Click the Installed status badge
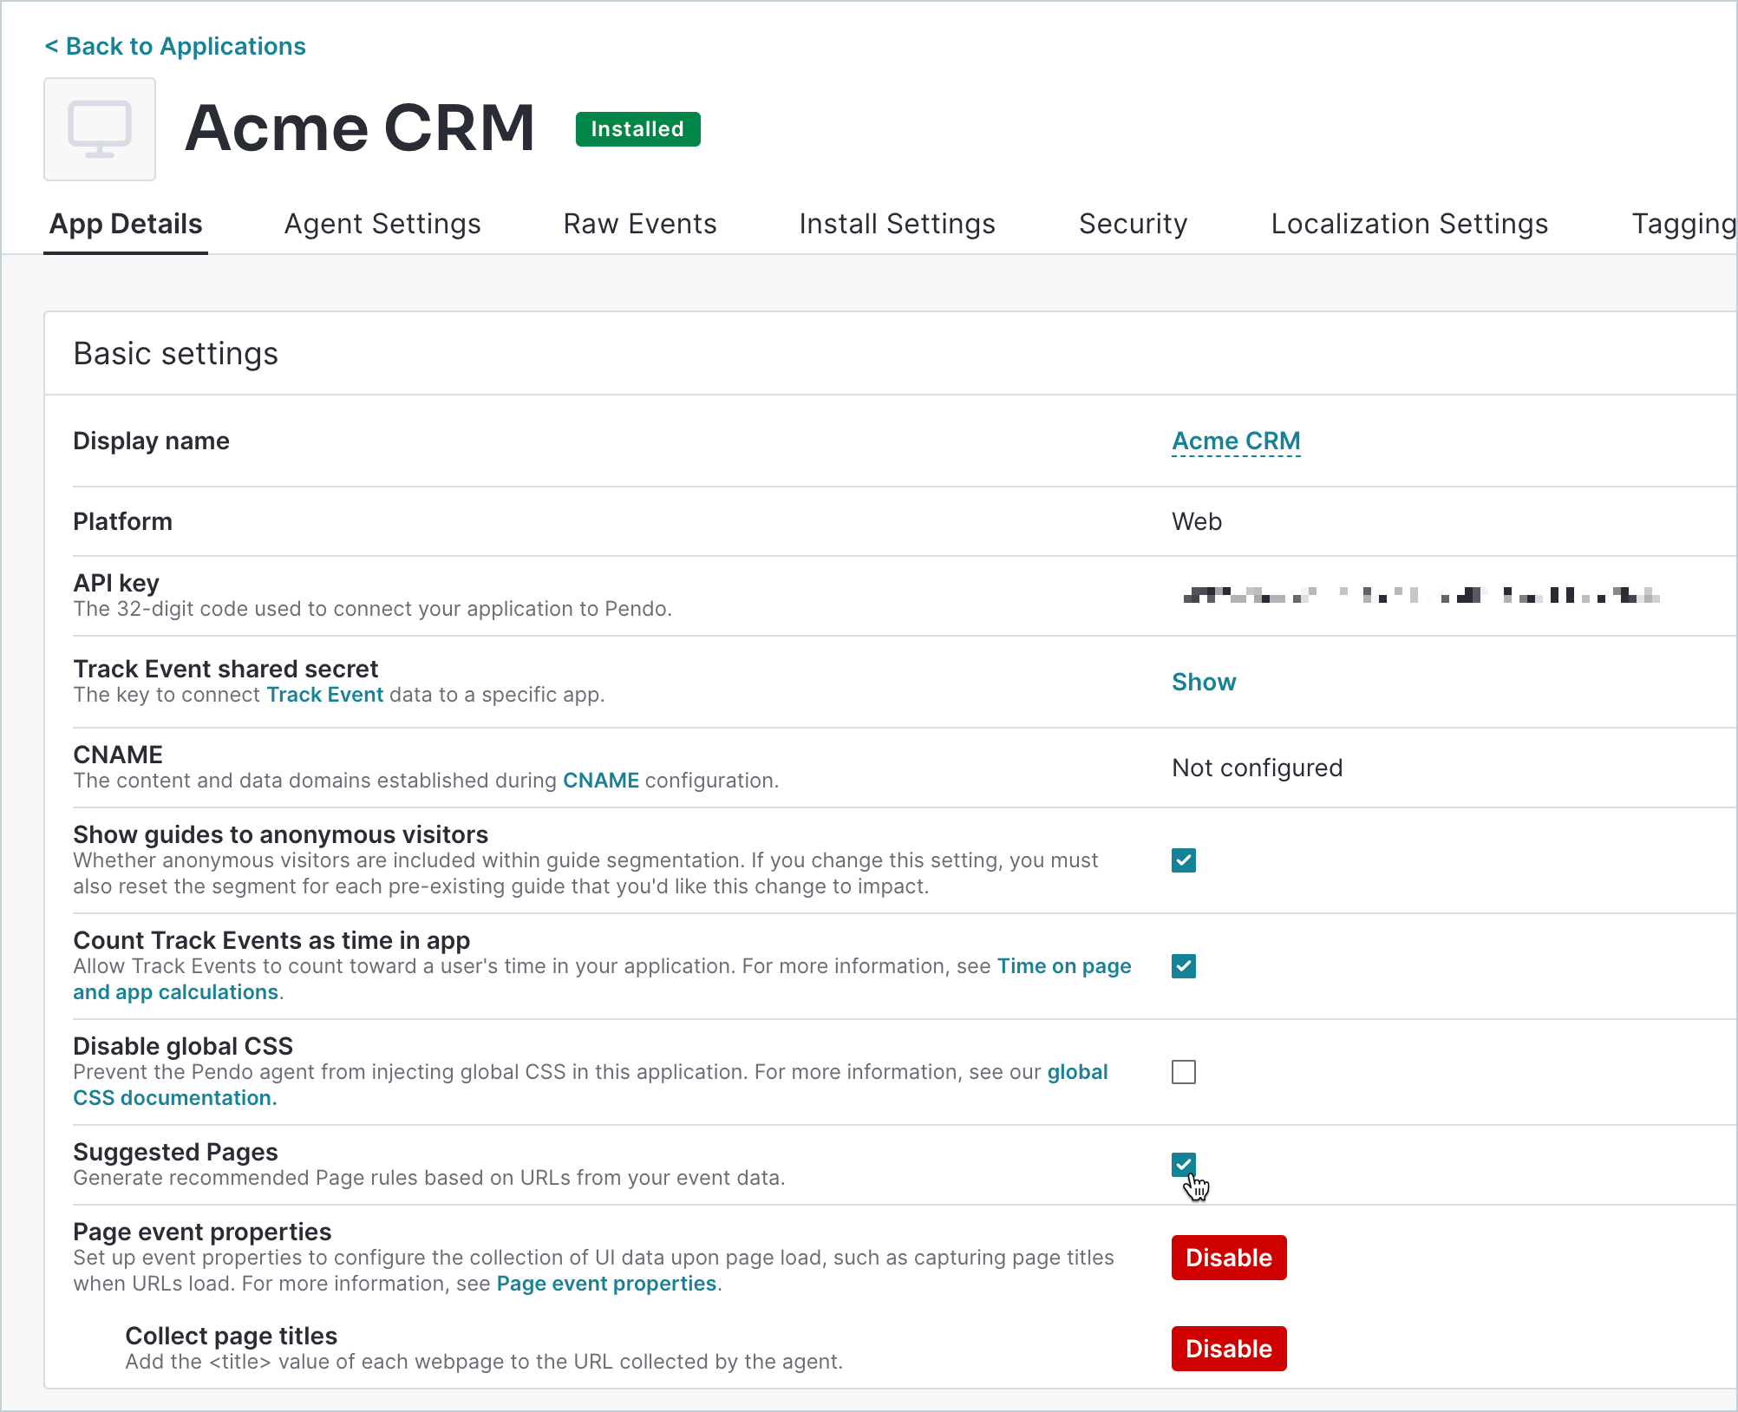 point(637,129)
